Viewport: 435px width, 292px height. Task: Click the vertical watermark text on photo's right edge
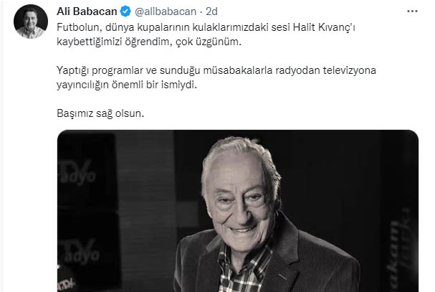pos(398,249)
